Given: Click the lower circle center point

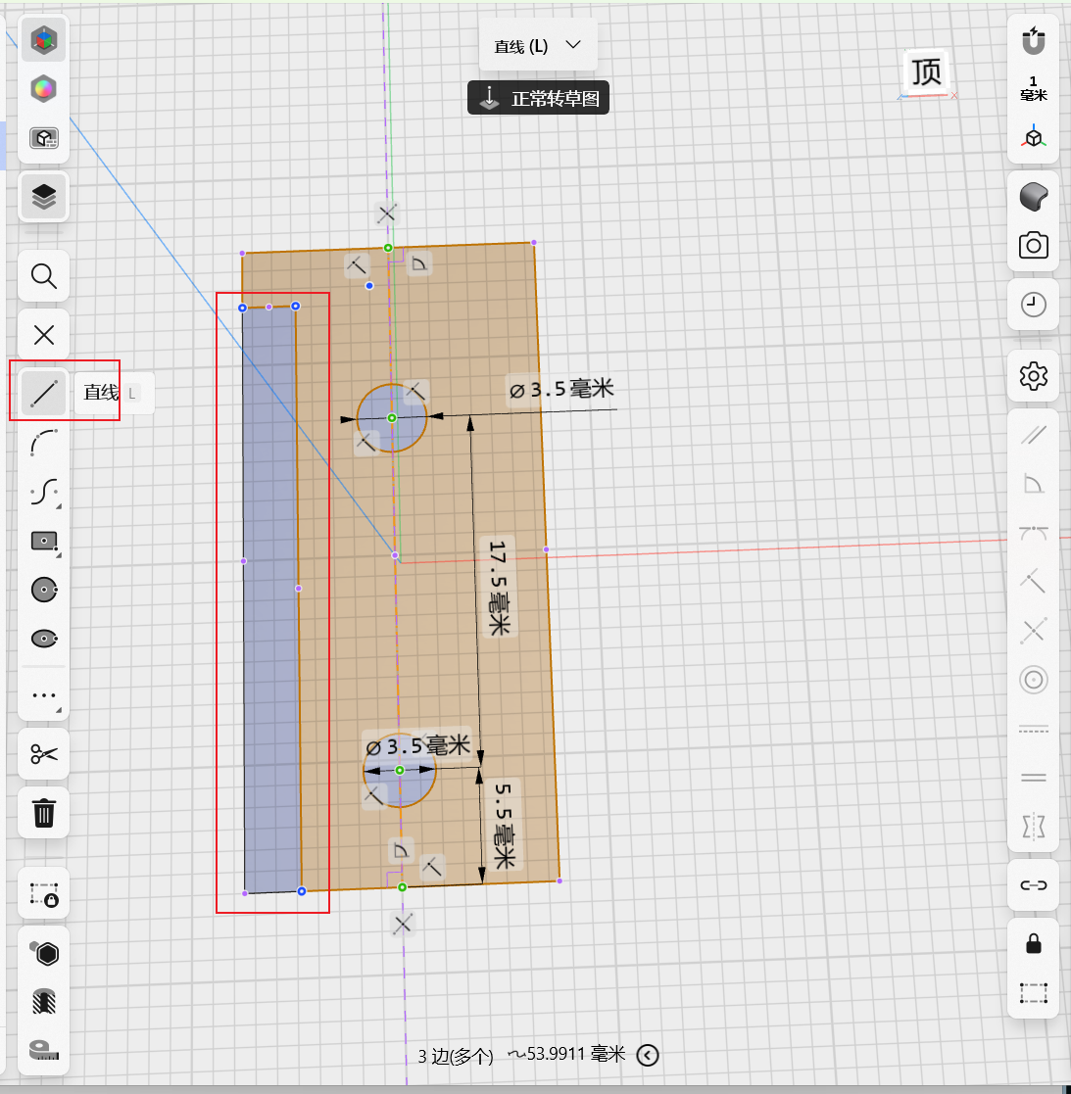Looking at the screenshot, I should [x=400, y=770].
